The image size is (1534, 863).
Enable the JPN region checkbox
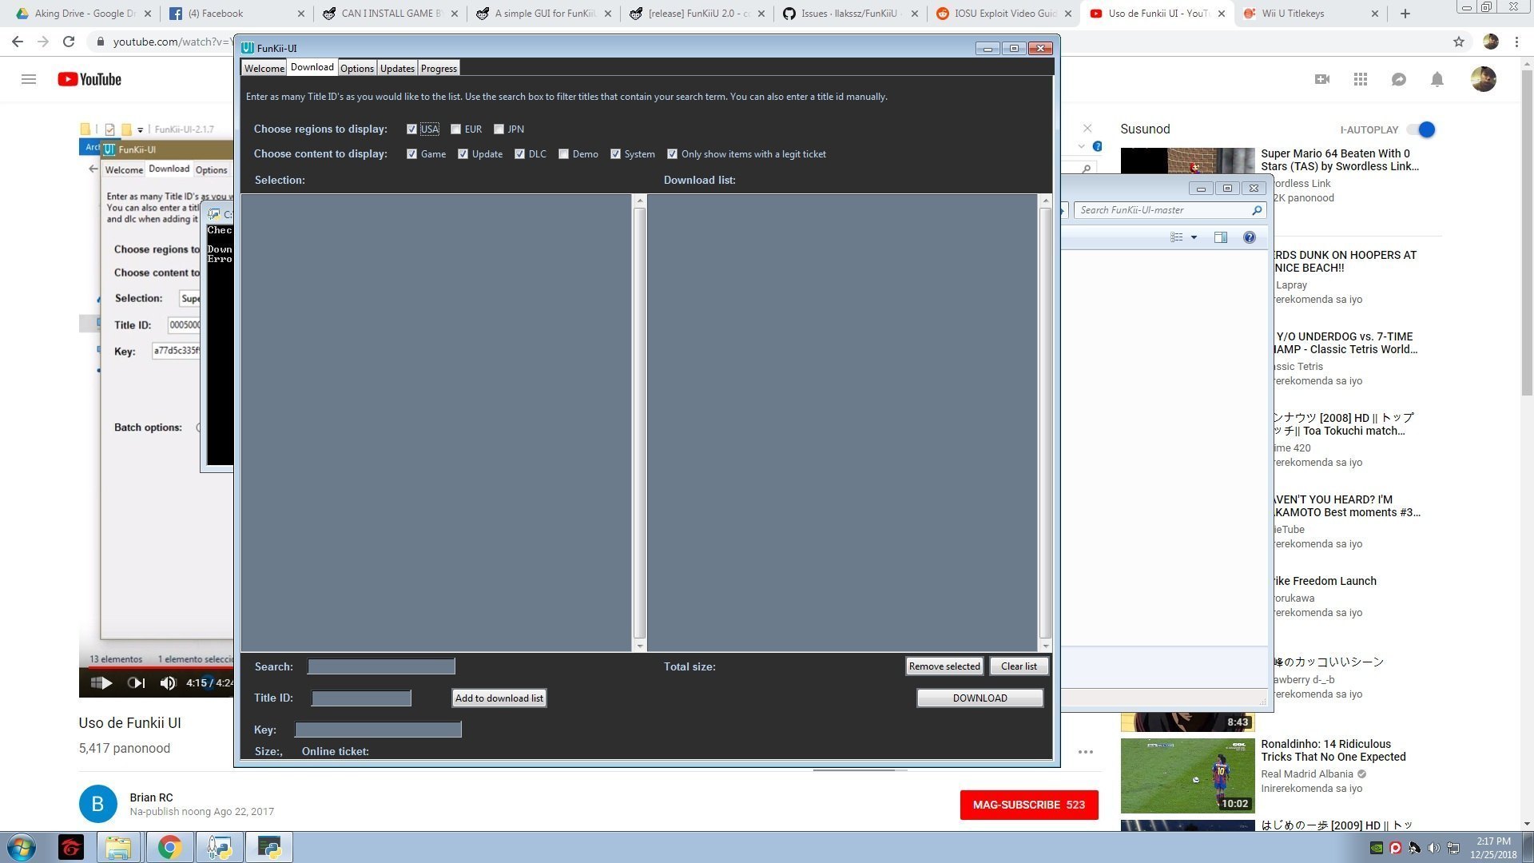[499, 129]
